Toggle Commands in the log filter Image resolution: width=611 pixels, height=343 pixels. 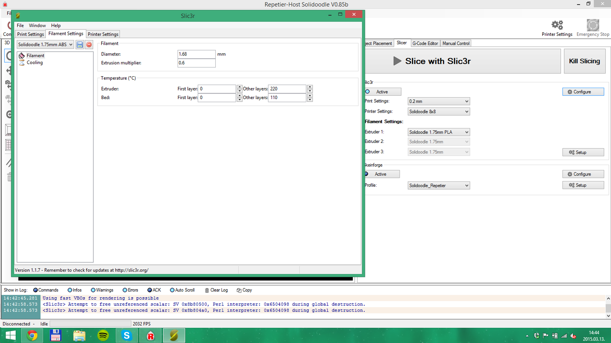[46, 290]
